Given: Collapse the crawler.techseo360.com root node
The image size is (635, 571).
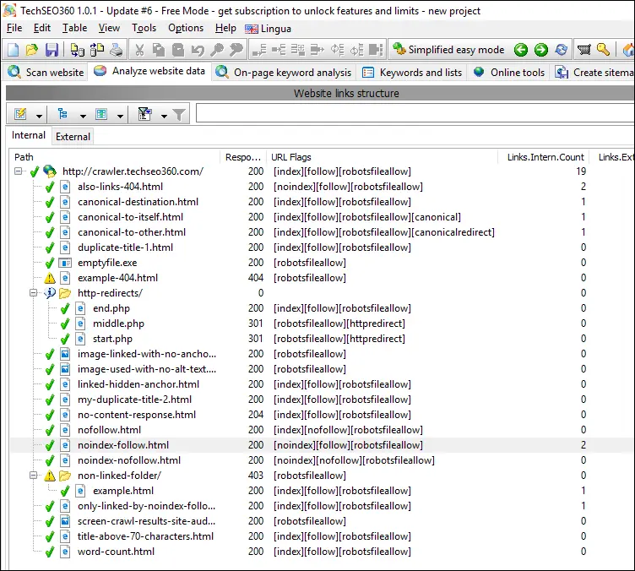Looking at the screenshot, I should [x=19, y=171].
